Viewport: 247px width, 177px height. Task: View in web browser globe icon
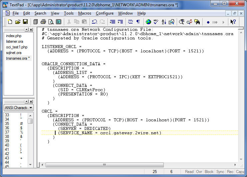[148, 22]
